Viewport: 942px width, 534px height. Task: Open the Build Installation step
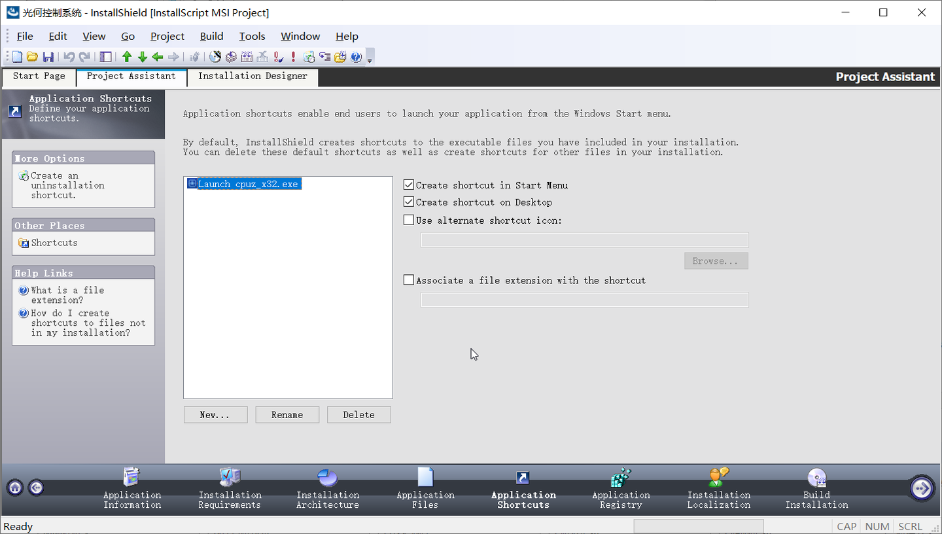[816, 488]
